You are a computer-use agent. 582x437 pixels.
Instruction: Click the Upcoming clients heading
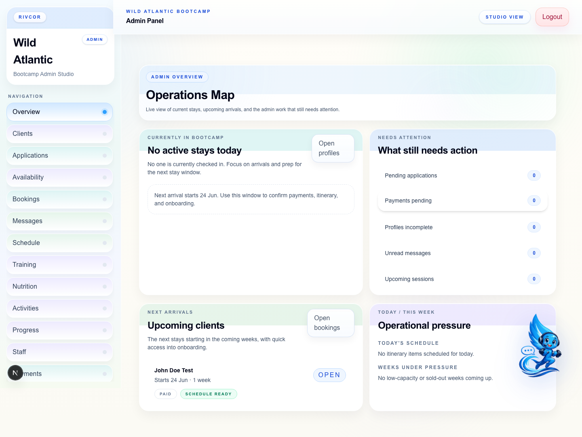(x=186, y=325)
